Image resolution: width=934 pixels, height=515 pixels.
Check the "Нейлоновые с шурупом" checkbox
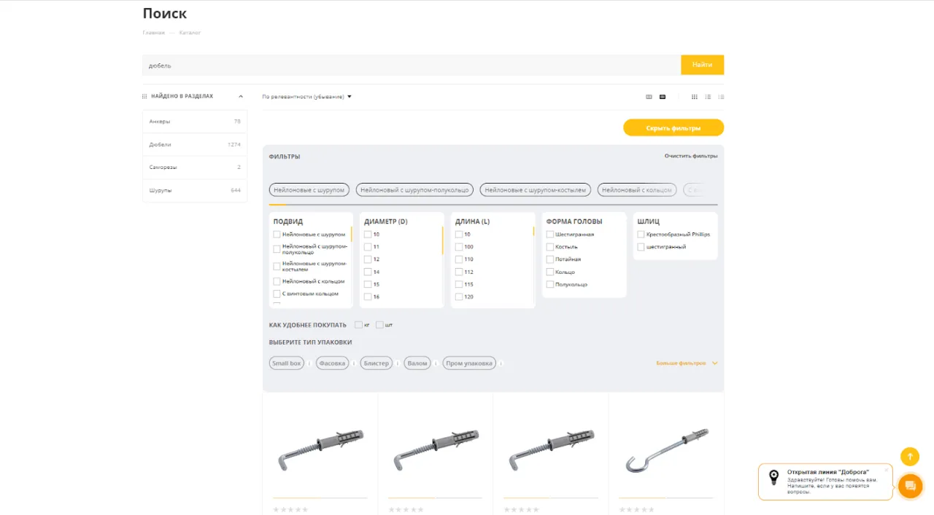[x=277, y=235]
